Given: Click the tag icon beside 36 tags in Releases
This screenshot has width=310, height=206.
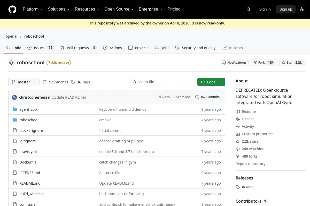Looking at the screenshot, I should 238,187.
